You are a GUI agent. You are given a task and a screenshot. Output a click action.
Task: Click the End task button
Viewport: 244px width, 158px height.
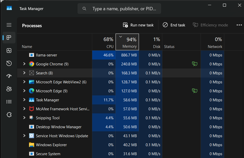[x=174, y=25]
